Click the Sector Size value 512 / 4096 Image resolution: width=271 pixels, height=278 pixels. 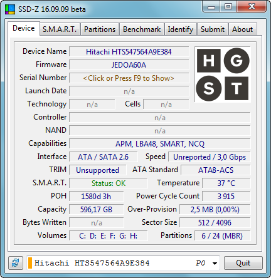pyautogui.click(x=215, y=223)
